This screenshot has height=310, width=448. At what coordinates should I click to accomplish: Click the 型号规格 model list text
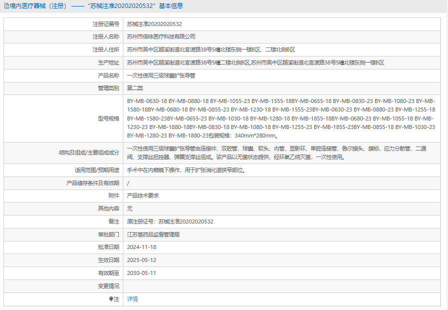click(281, 118)
